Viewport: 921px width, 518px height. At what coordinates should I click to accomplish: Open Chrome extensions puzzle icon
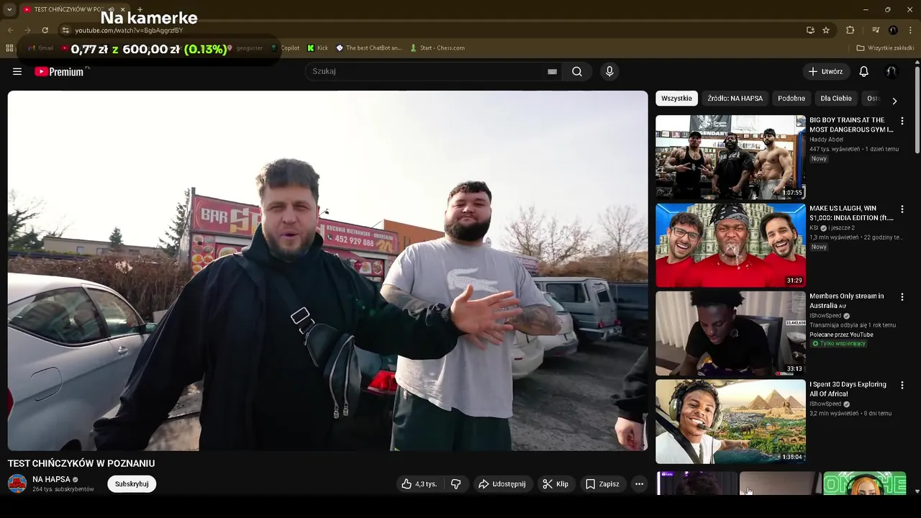[850, 30]
